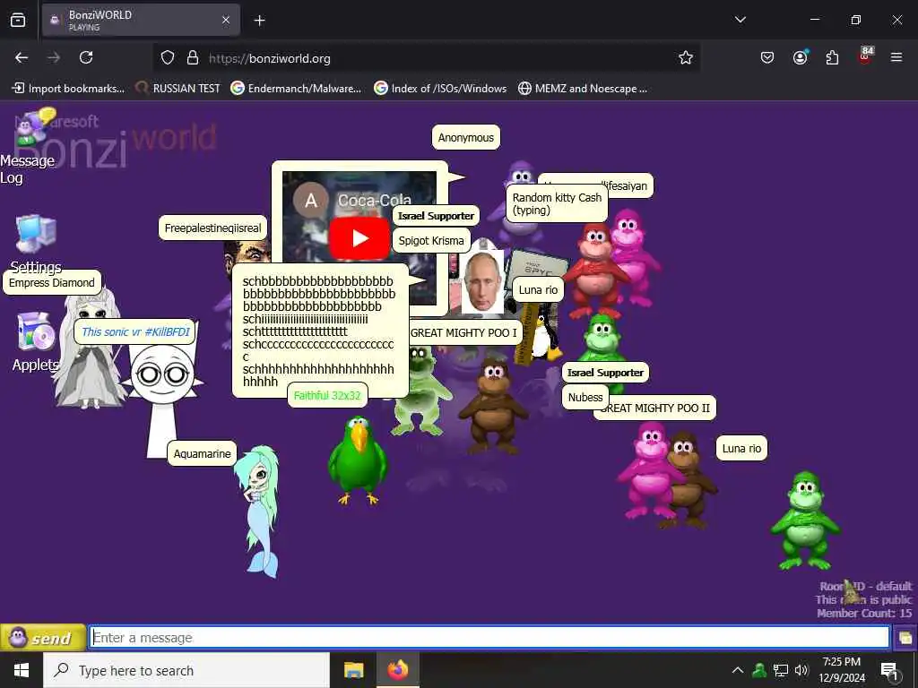Image resolution: width=918 pixels, height=688 pixels.
Task: Click the Coca-Cola video title
Action: coord(375,200)
